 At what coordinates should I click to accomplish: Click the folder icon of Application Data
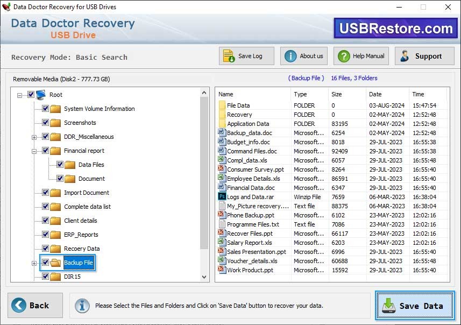tap(223, 123)
